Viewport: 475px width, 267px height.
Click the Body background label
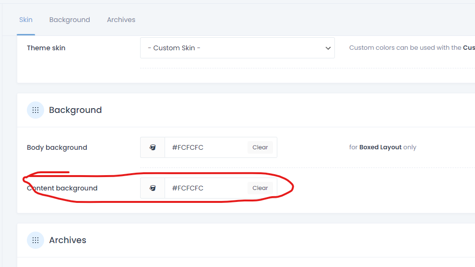pos(57,147)
